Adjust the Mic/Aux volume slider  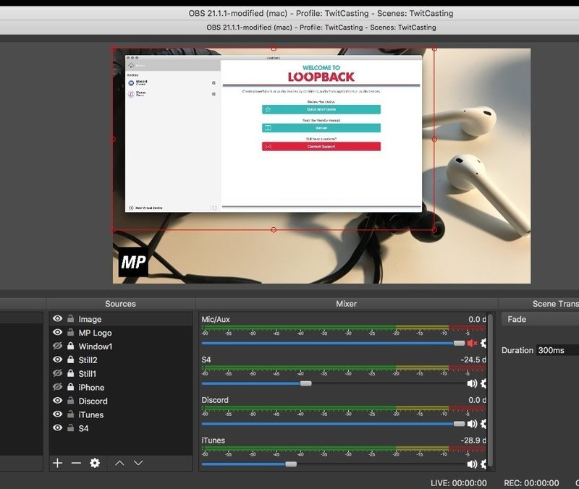[x=459, y=343]
